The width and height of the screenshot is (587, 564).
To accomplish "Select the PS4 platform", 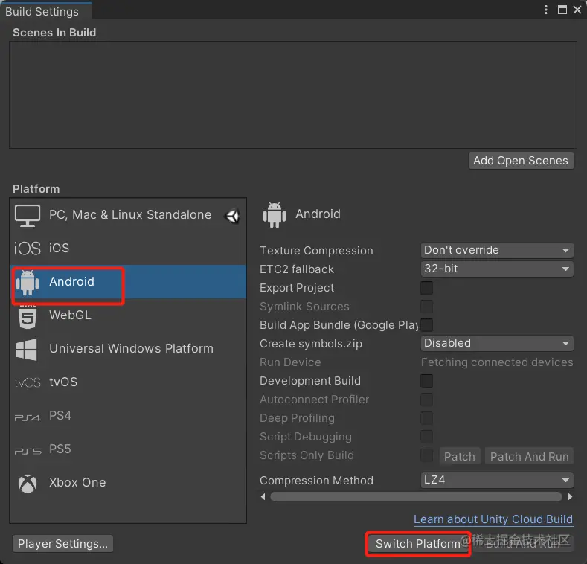I will point(128,416).
